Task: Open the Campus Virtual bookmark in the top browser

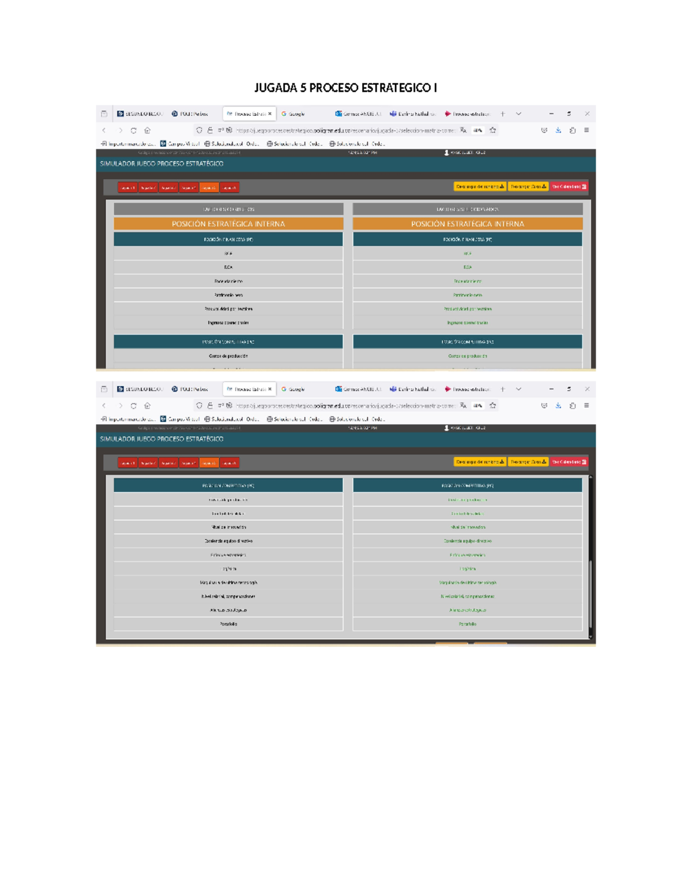Action: [x=180, y=144]
